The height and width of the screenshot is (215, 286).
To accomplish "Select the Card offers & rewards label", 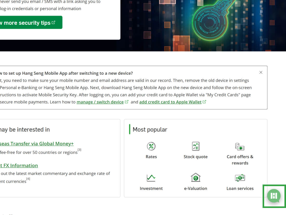I will point(240,160).
